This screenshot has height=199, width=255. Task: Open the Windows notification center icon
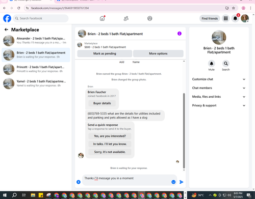249,195
